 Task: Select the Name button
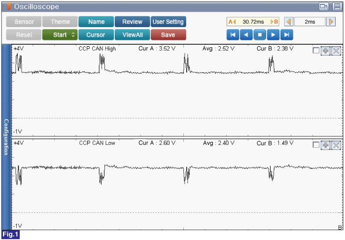click(x=96, y=22)
